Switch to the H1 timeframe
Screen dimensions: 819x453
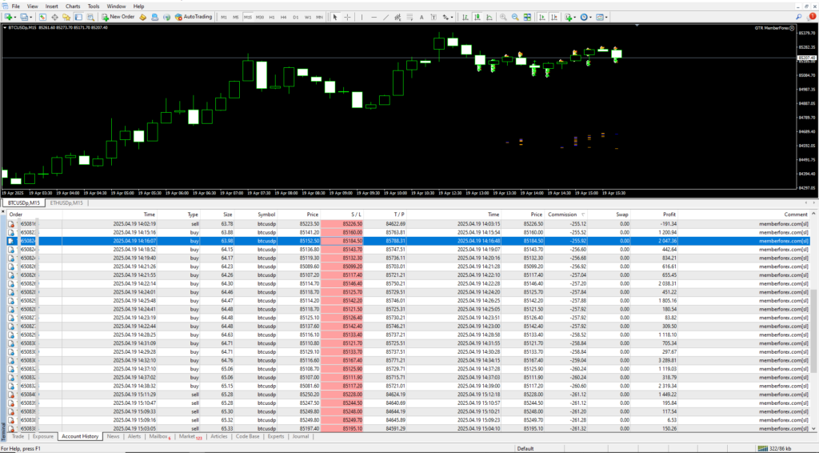coord(272,16)
